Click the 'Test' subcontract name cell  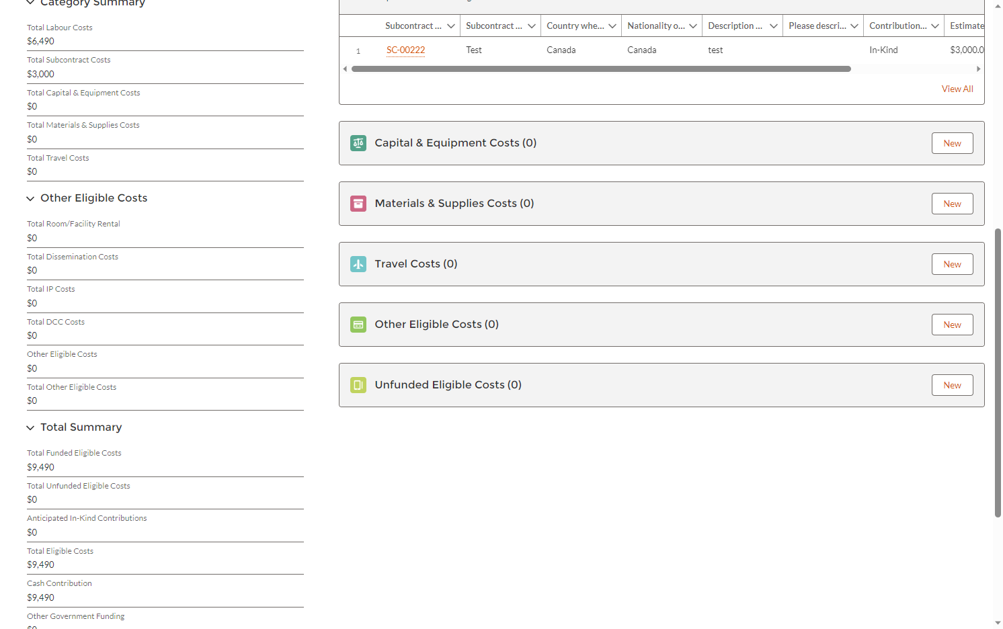(474, 50)
